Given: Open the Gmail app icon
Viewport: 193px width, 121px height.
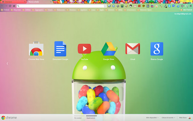Looking at the screenshot, I should tap(133, 49).
